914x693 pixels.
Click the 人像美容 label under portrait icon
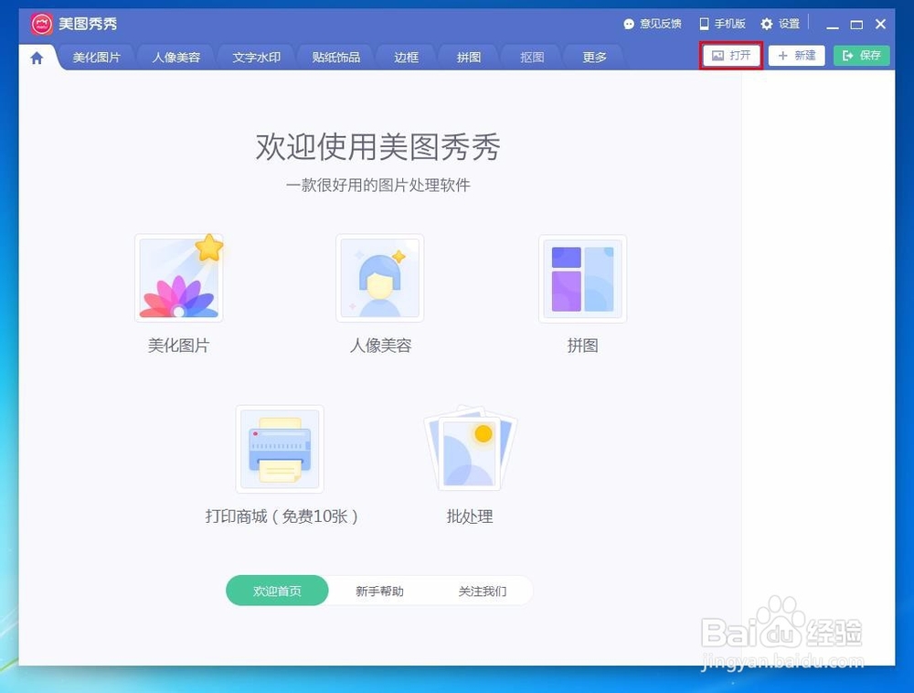point(380,346)
